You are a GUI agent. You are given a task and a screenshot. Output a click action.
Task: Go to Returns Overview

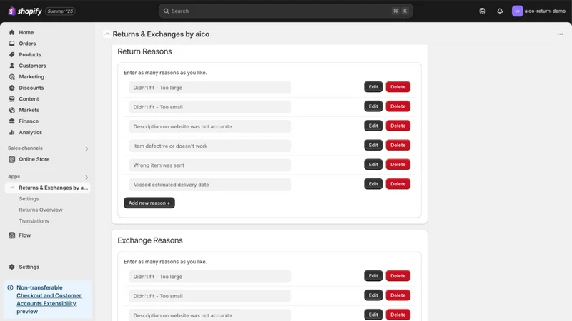pyautogui.click(x=41, y=210)
